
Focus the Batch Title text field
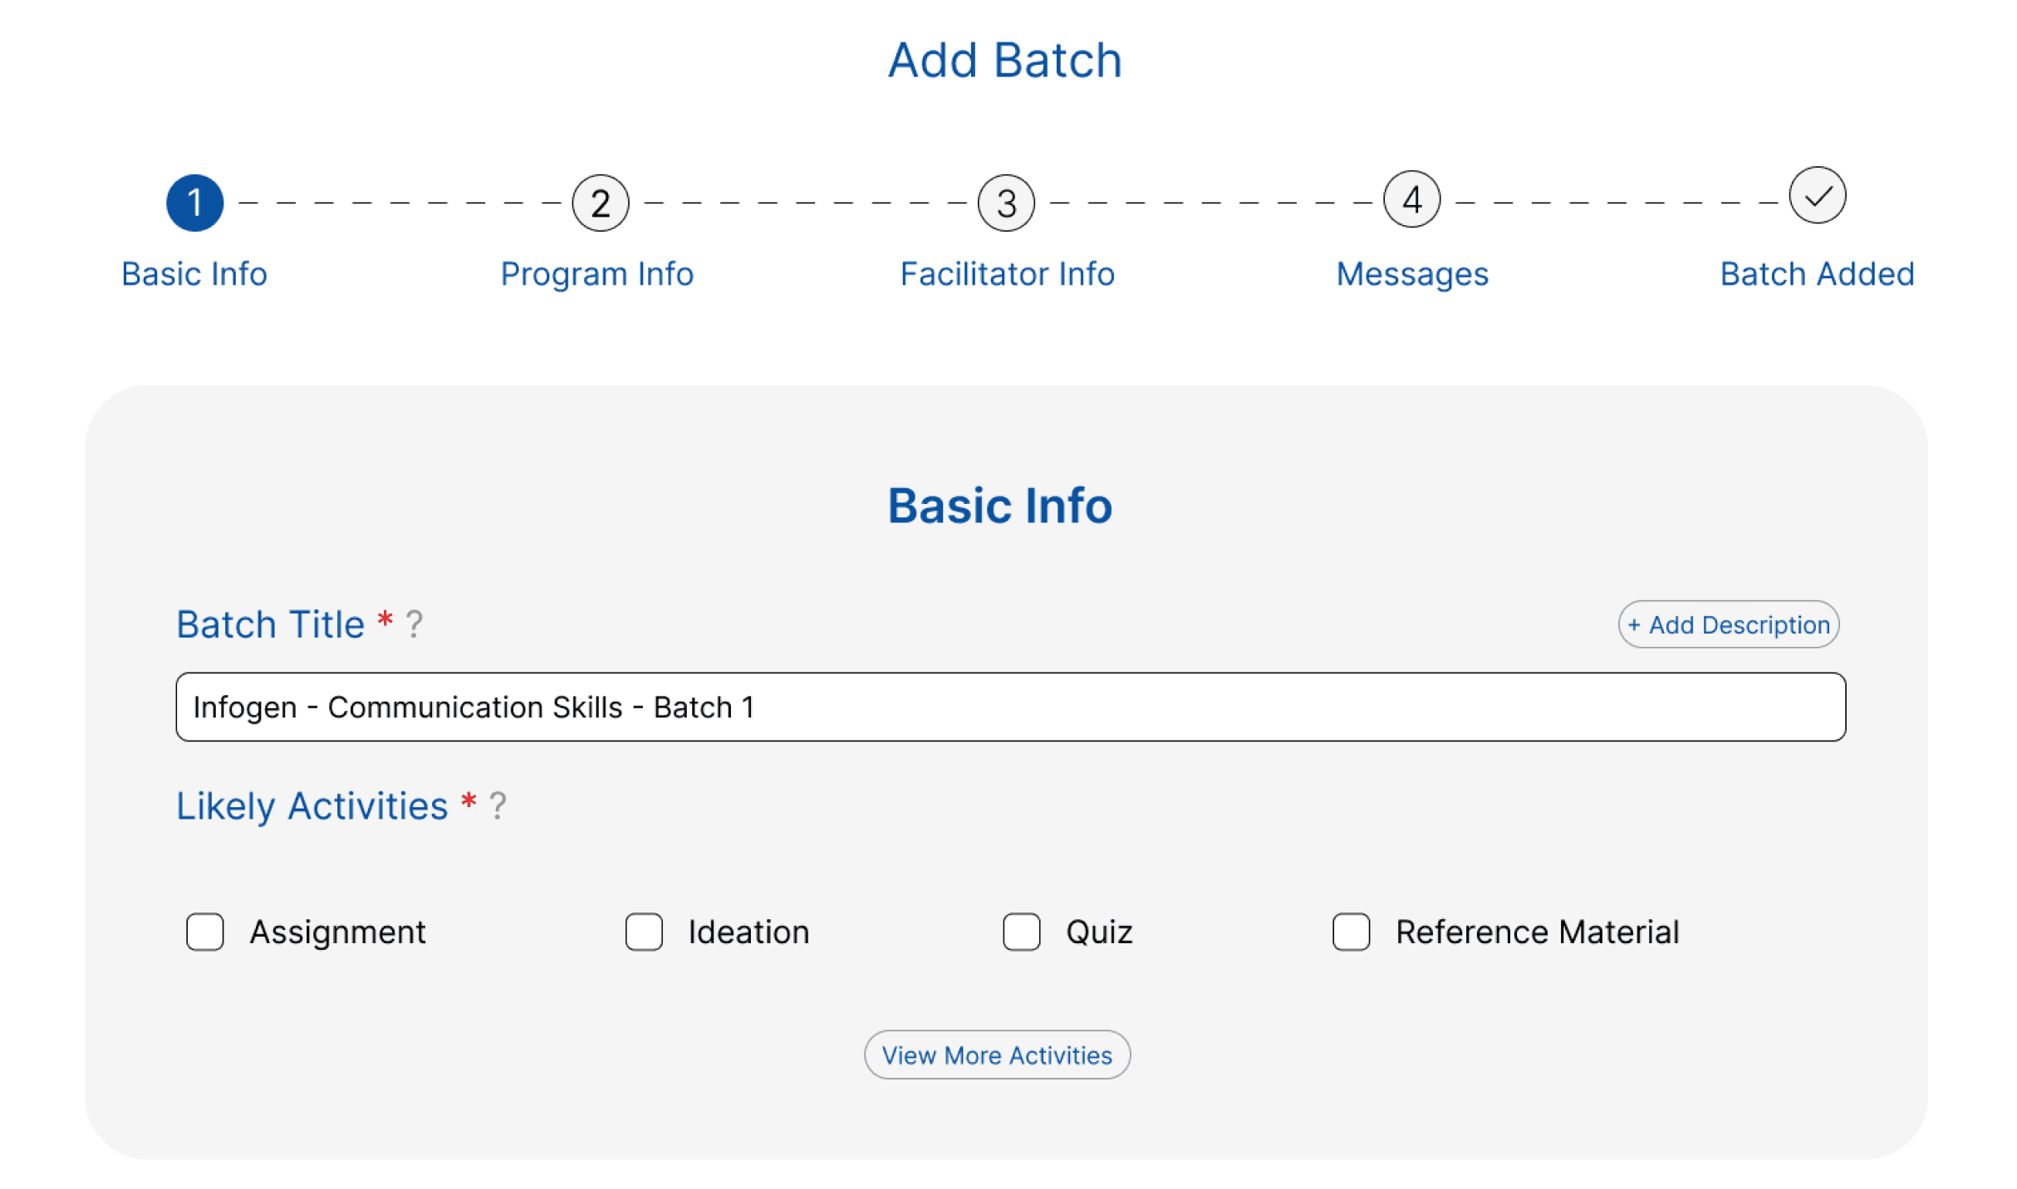(x=1010, y=707)
